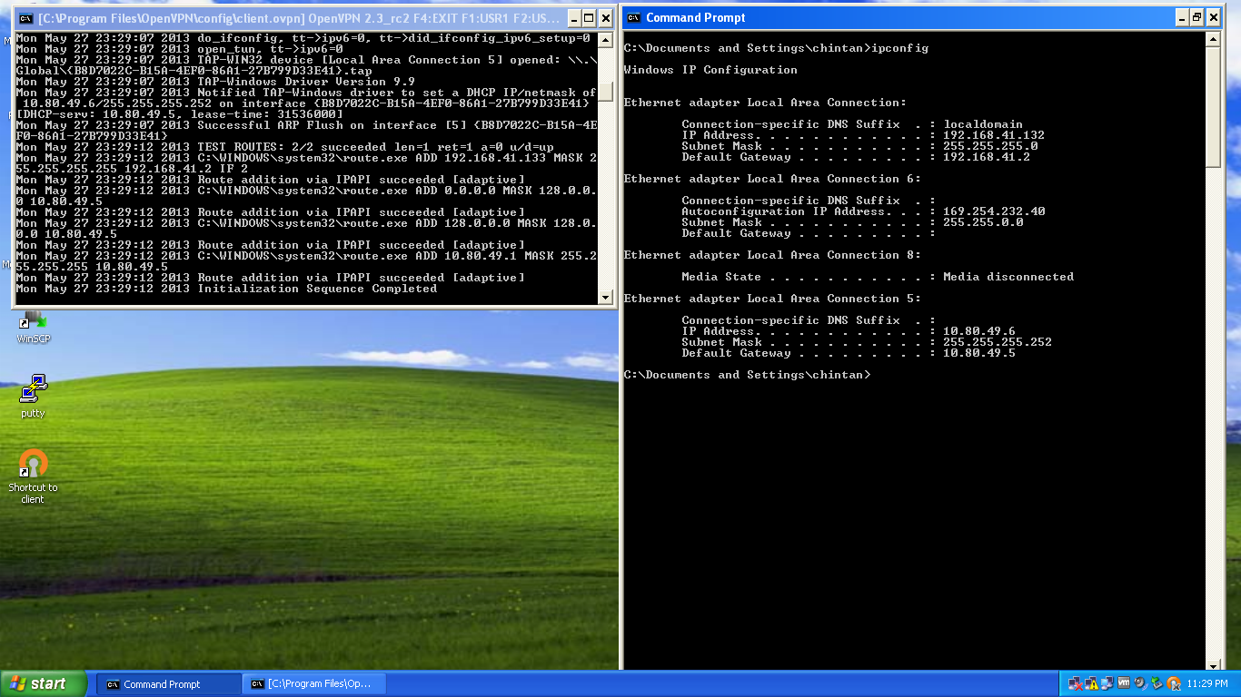
Task: Click the 'ipconfig' command in Command Prompt
Action: point(899,48)
